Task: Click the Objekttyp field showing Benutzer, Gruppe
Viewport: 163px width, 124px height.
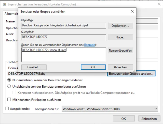Action: point(63,26)
